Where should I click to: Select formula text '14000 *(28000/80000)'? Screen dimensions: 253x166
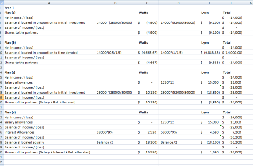pyautogui.click(x=114, y=22)
